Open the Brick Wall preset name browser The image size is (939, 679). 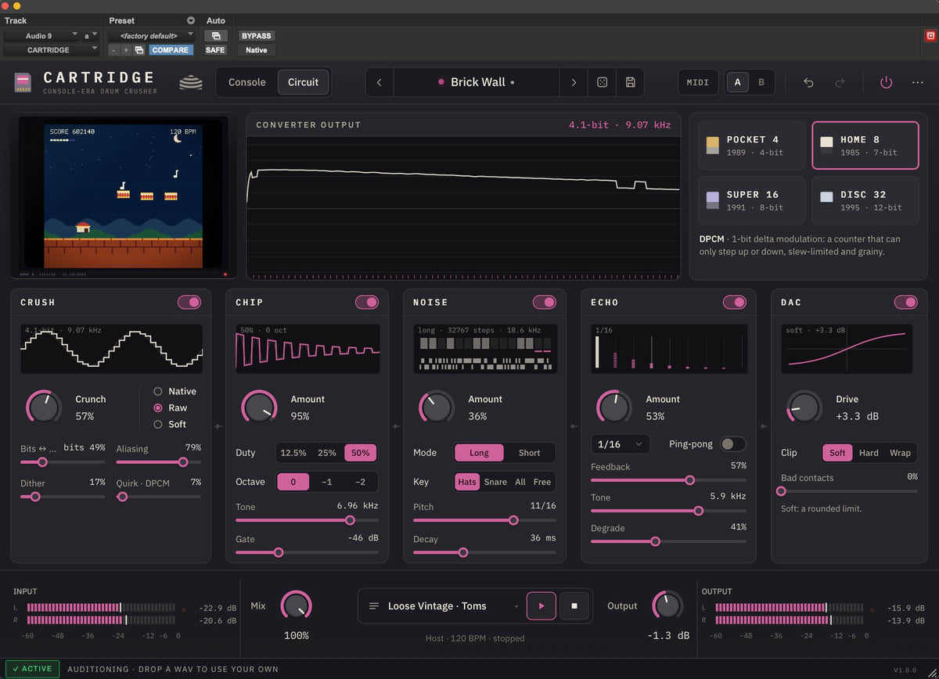(477, 82)
